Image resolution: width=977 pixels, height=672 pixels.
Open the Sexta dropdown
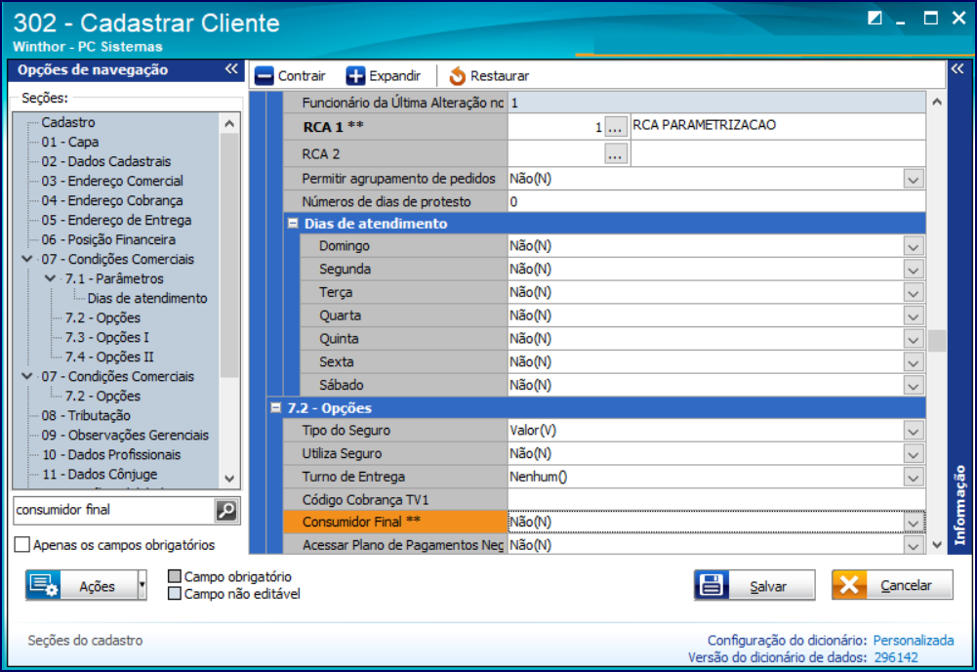point(914,362)
